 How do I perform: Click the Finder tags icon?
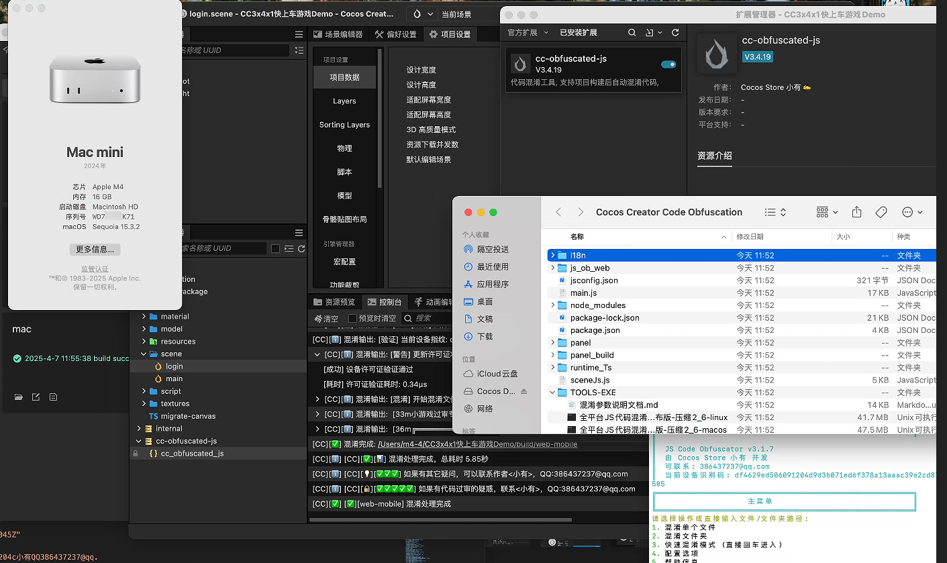click(x=881, y=212)
